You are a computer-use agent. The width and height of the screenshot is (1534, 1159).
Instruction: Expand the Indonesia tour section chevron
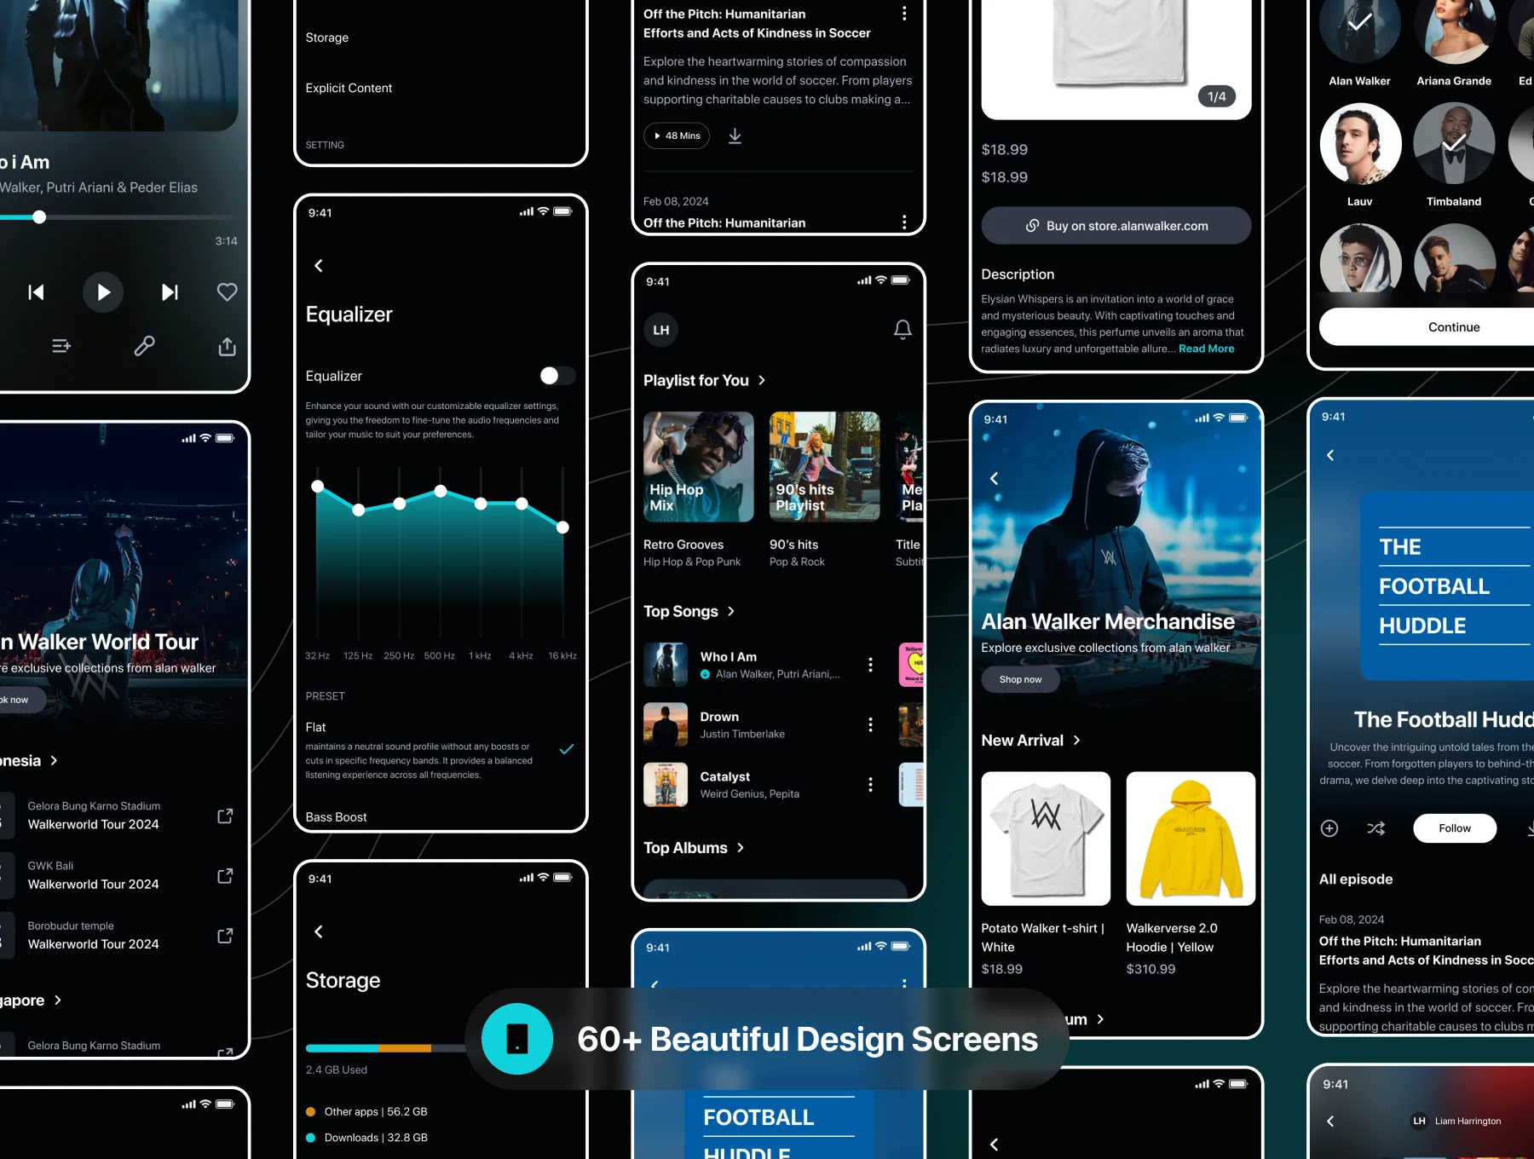55,760
